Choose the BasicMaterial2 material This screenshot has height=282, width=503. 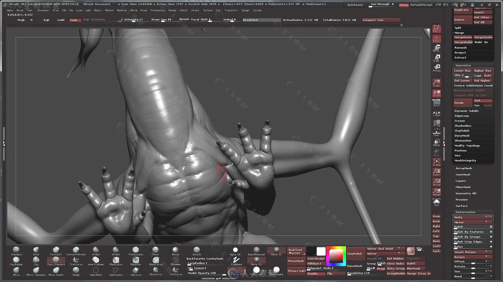coord(256,251)
